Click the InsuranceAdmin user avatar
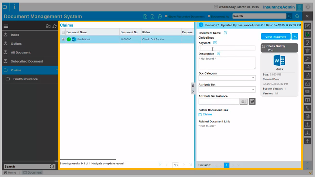The image size is (315, 177). (x=299, y=7)
